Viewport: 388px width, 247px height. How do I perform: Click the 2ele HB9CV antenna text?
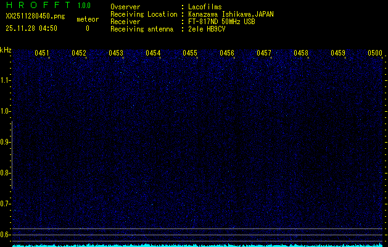[x=207, y=29]
